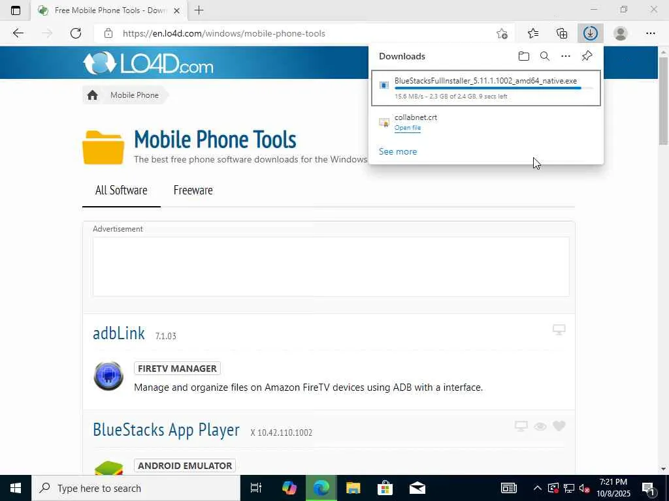669x501 pixels.
Task: Close the Free Mobile Phone Tools tab
Action: [x=176, y=10]
